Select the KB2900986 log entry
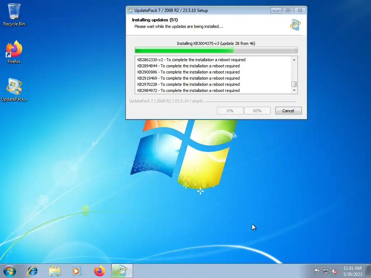 tap(188, 72)
